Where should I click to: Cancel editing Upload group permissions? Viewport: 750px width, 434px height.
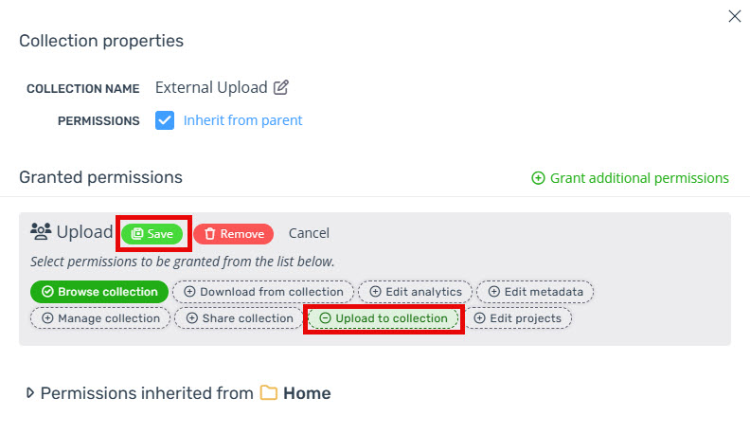[309, 233]
